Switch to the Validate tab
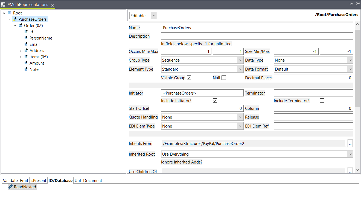Viewport: 361px width, 206px height. 10,180
